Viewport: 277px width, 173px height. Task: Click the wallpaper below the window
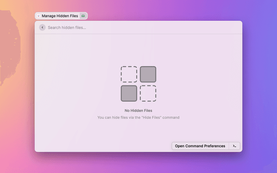point(138,163)
